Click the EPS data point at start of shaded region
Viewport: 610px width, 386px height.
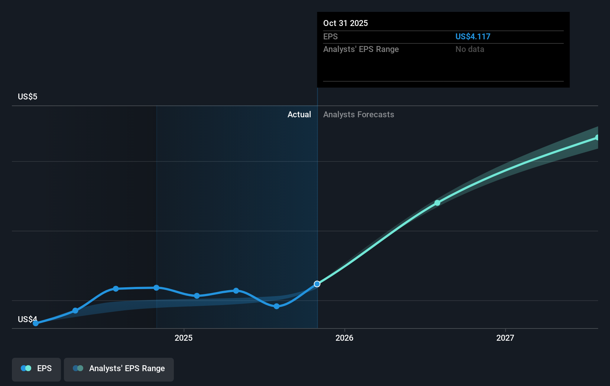(156, 288)
